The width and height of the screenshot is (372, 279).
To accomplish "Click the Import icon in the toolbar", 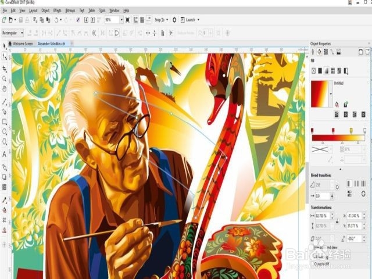I will pos(86,20).
